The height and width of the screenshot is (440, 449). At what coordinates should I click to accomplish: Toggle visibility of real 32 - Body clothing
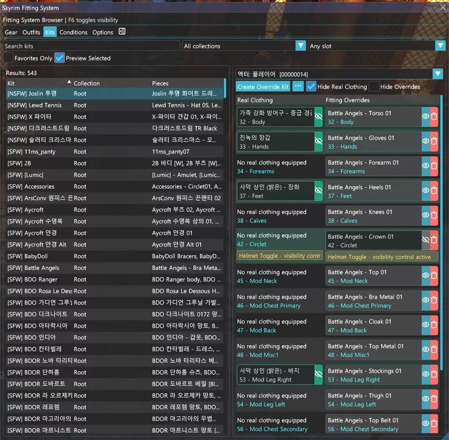click(x=318, y=117)
